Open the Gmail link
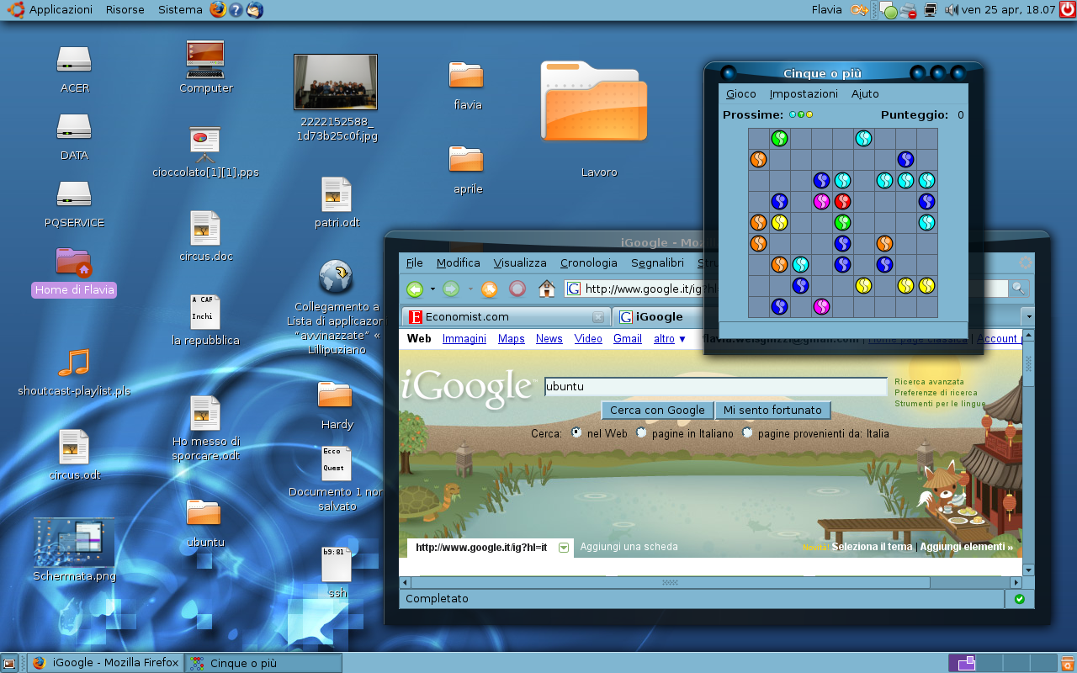 (x=627, y=339)
